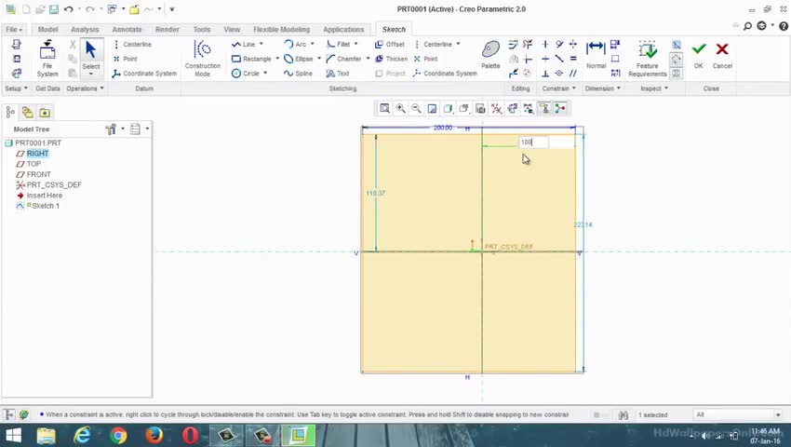Apply the Parallel constraint
Viewport: 791px width, 447px height.
pyautogui.click(x=573, y=74)
